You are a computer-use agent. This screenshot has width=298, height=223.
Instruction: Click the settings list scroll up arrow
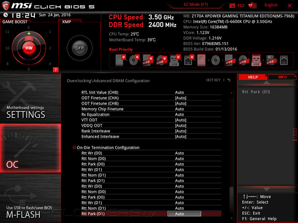(x=231, y=93)
